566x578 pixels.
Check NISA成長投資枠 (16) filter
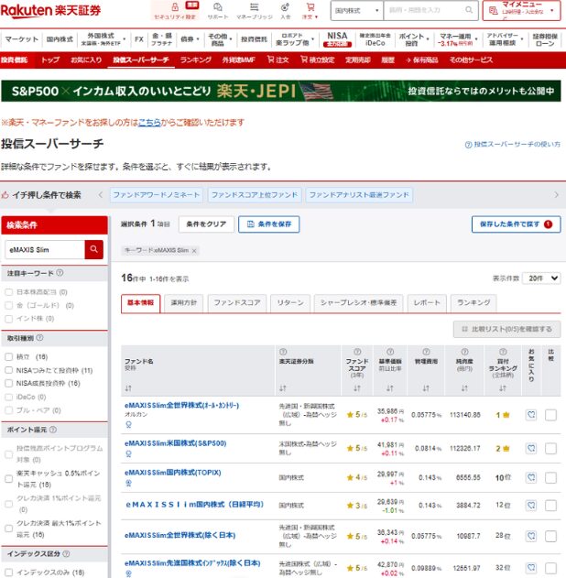(x=9, y=384)
